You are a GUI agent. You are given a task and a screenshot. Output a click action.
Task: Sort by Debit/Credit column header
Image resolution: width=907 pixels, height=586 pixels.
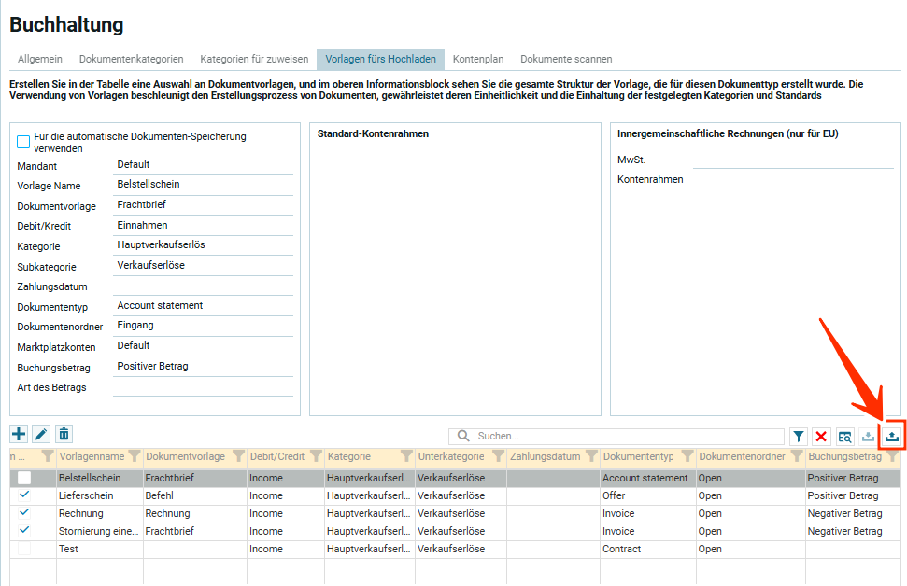(277, 456)
